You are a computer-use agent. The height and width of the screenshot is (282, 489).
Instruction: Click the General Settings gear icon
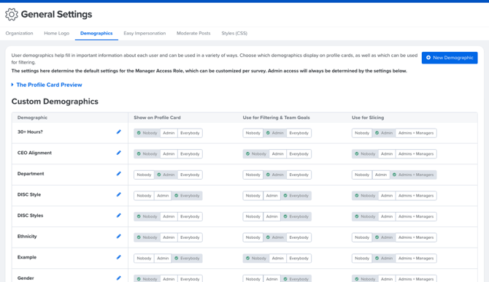tap(12, 15)
